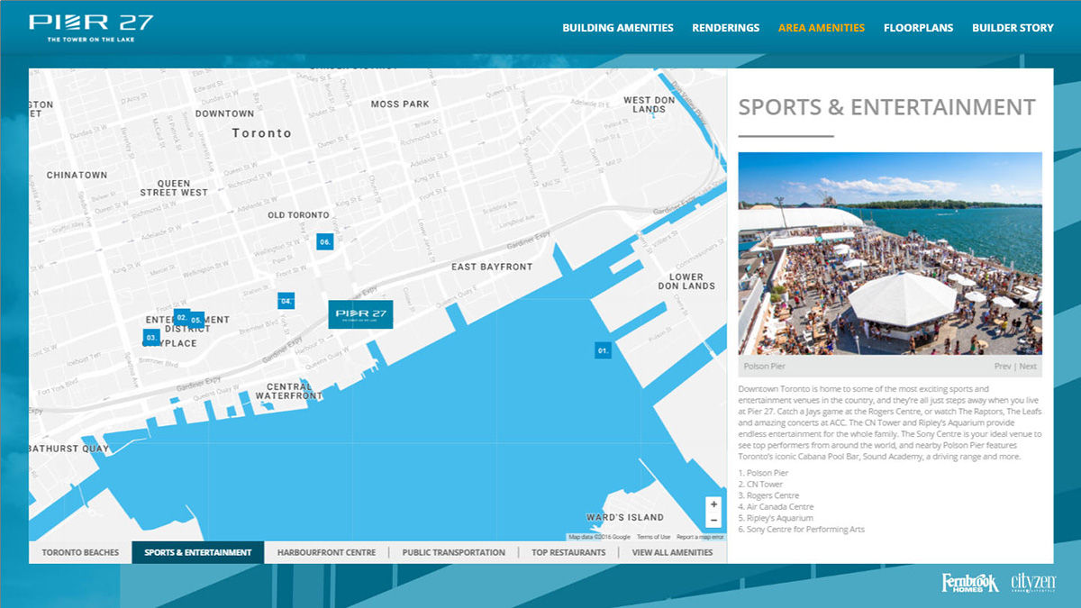Click '5. Ripley's Aquarium' in the list
Image resolution: width=1081 pixels, height=608 pixels.
pos(776,519)
